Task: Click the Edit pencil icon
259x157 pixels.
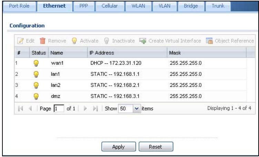Action: 20,41
